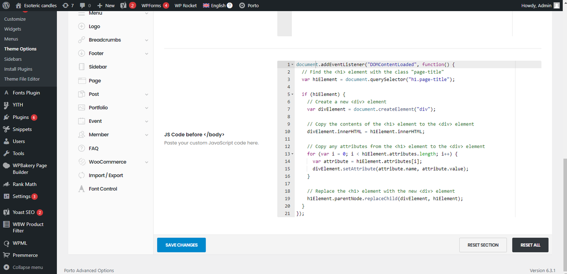The height and width of the screenshot is (274, 567).
Task: Click the Collapse menu button
Action: click(x=23, y=267)
